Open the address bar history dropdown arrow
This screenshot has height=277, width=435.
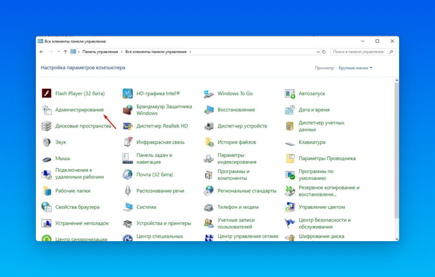pos(318,52)
